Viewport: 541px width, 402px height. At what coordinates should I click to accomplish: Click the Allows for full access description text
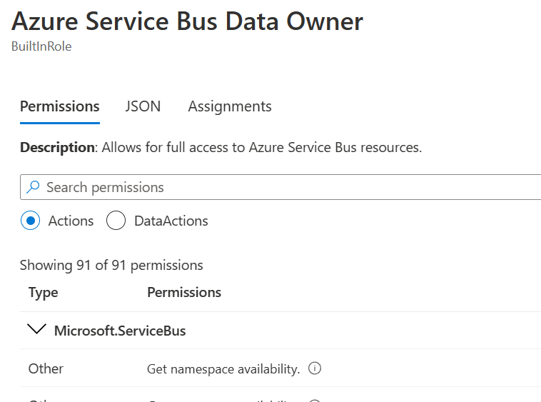pos(262,148)
